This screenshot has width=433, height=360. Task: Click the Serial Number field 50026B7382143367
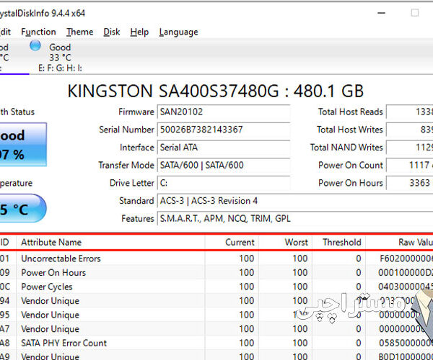224,130
